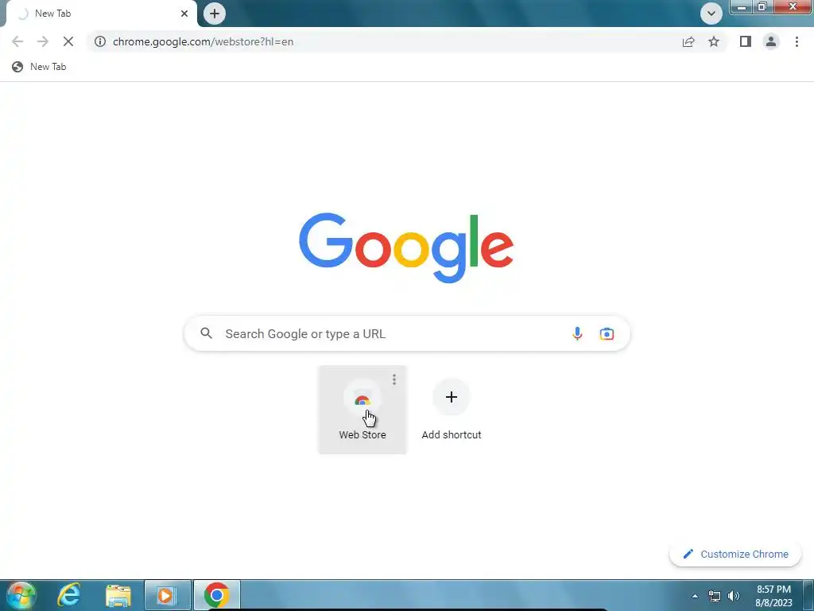The height and width of the screenshot is (611, 814).
Task: Add a new shortcut
Action: click(452, 410)
